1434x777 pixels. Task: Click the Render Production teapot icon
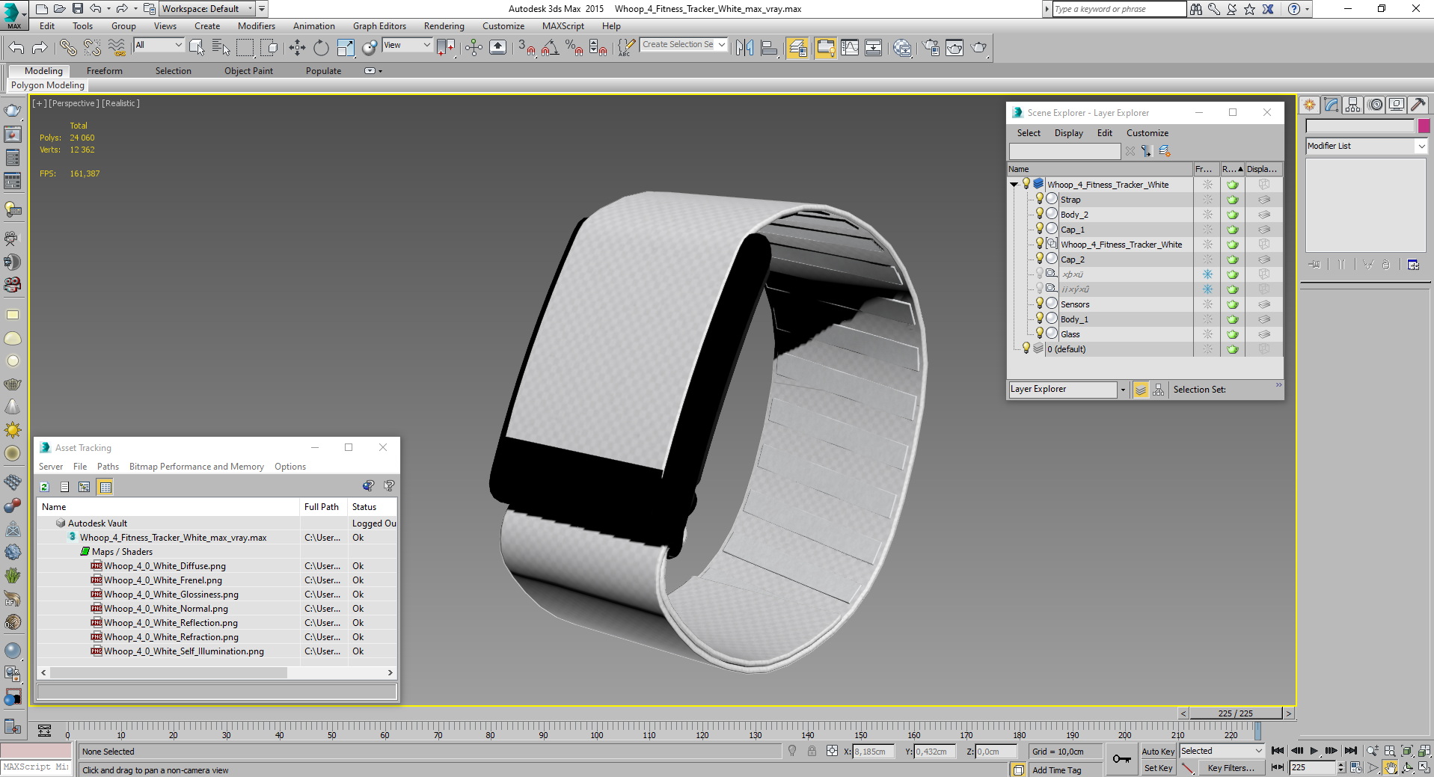click(x=978, y=48)
